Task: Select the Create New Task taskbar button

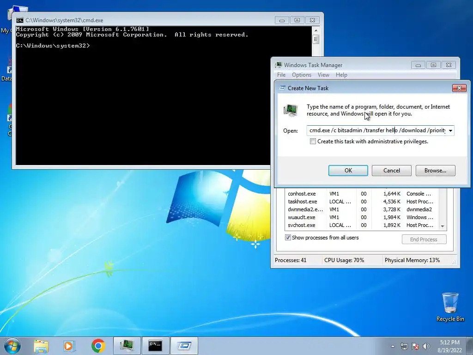Action: 184,346
